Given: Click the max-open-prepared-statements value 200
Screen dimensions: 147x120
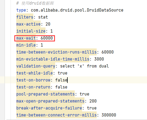Looking at the screenshot, I should [x=93, y=101].
